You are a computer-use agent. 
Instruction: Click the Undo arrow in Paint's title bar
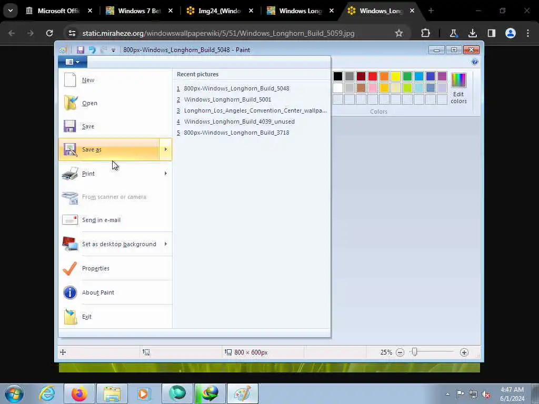(92, 50)
